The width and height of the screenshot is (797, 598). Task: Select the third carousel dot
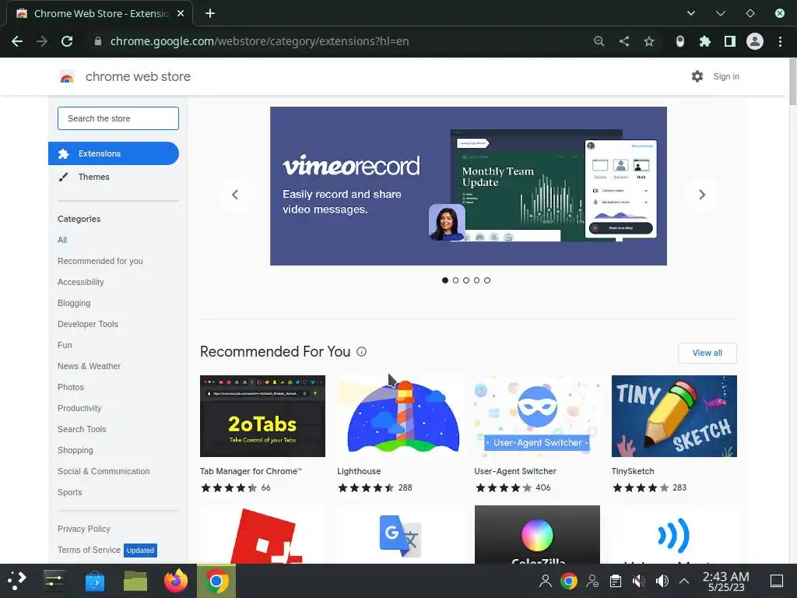click(x=466, y=280)
